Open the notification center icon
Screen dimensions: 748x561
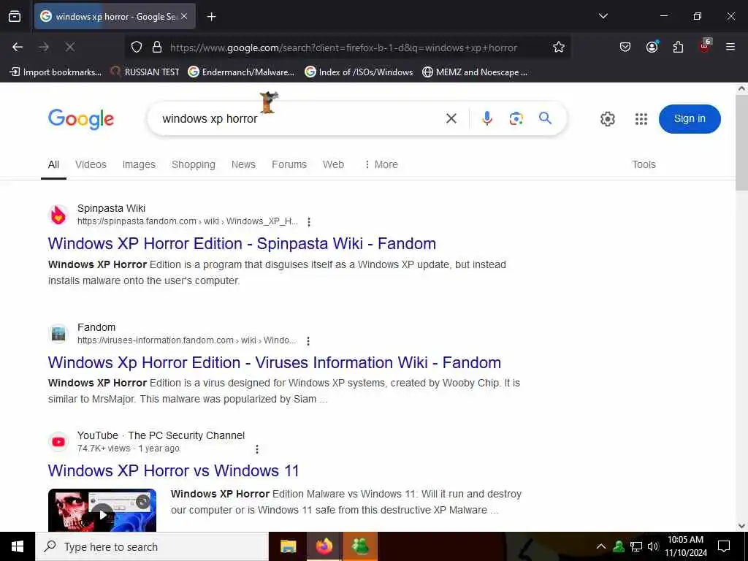pyautogui.click(x=724, y=546)
